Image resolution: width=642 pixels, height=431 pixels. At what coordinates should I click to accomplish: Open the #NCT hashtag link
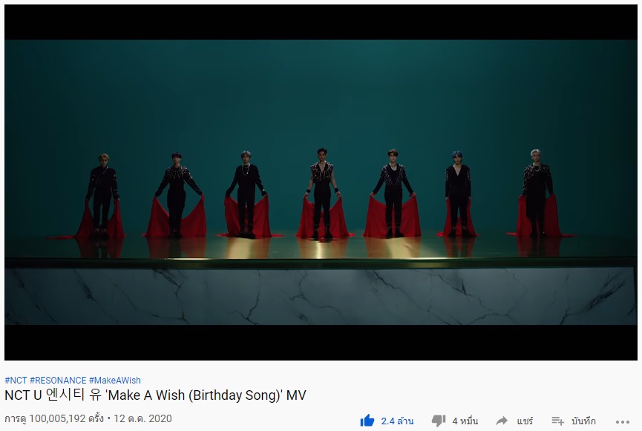click(16, 381)
